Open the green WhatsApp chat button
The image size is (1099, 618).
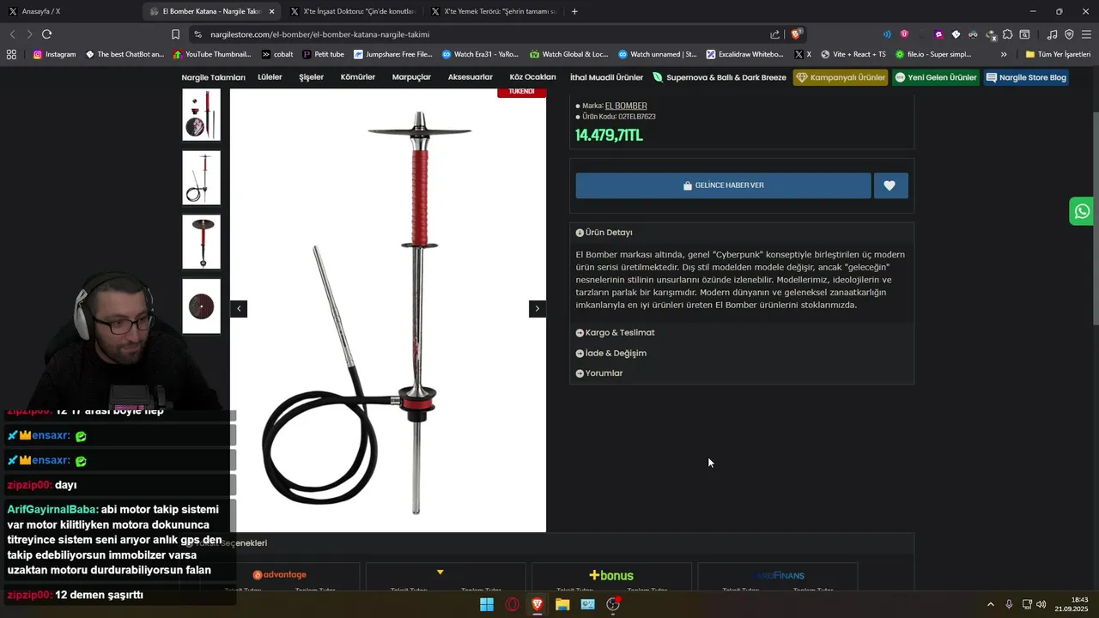1082,211
